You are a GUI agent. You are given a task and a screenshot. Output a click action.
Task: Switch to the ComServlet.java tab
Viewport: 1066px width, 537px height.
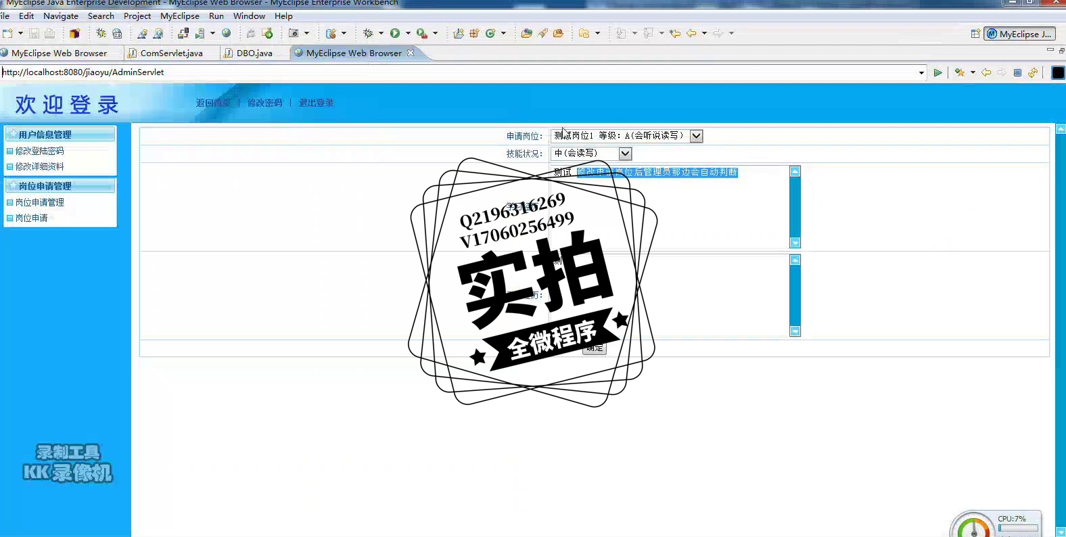pos(170,53)
